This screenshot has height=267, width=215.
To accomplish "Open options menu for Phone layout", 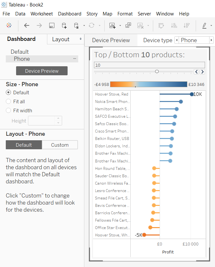I will click(x=75, y=59).
